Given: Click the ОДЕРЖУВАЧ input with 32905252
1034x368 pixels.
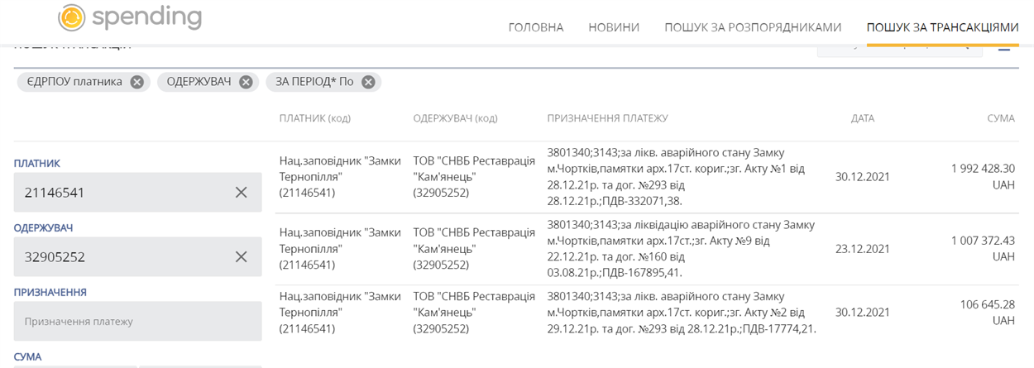Looking at the screenshot, I should tap(137, 256).
